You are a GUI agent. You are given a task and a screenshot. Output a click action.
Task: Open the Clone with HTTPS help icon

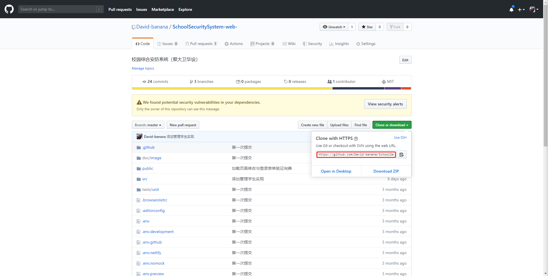pos(356,139)
